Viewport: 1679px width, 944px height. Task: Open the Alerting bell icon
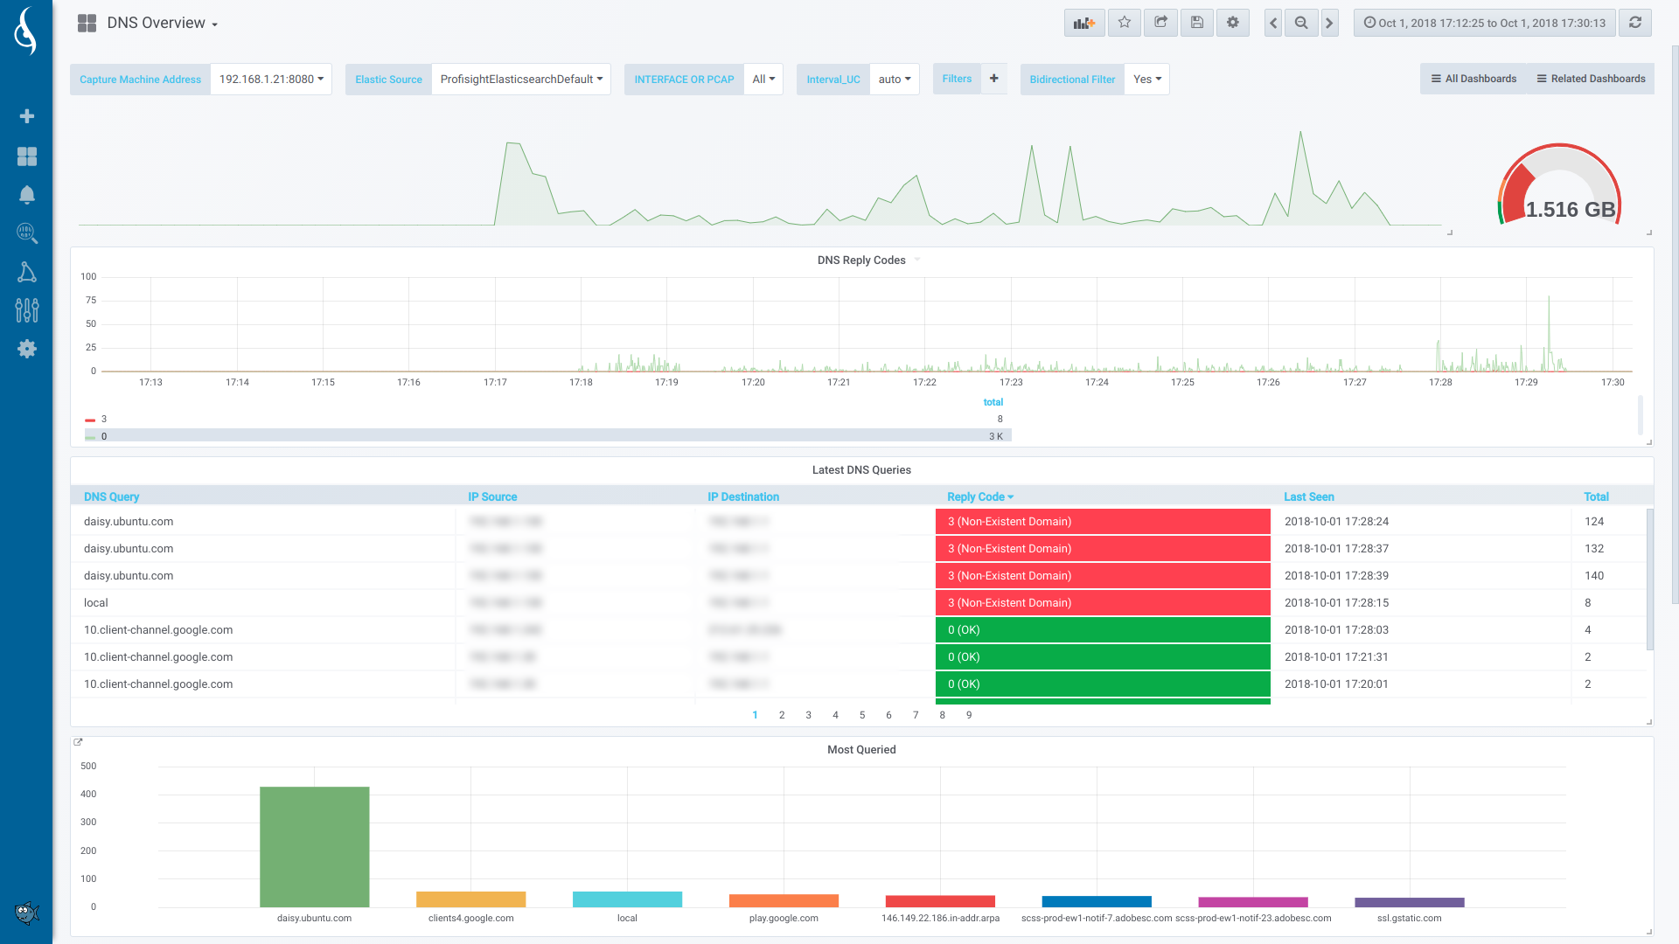coord(27,195)
